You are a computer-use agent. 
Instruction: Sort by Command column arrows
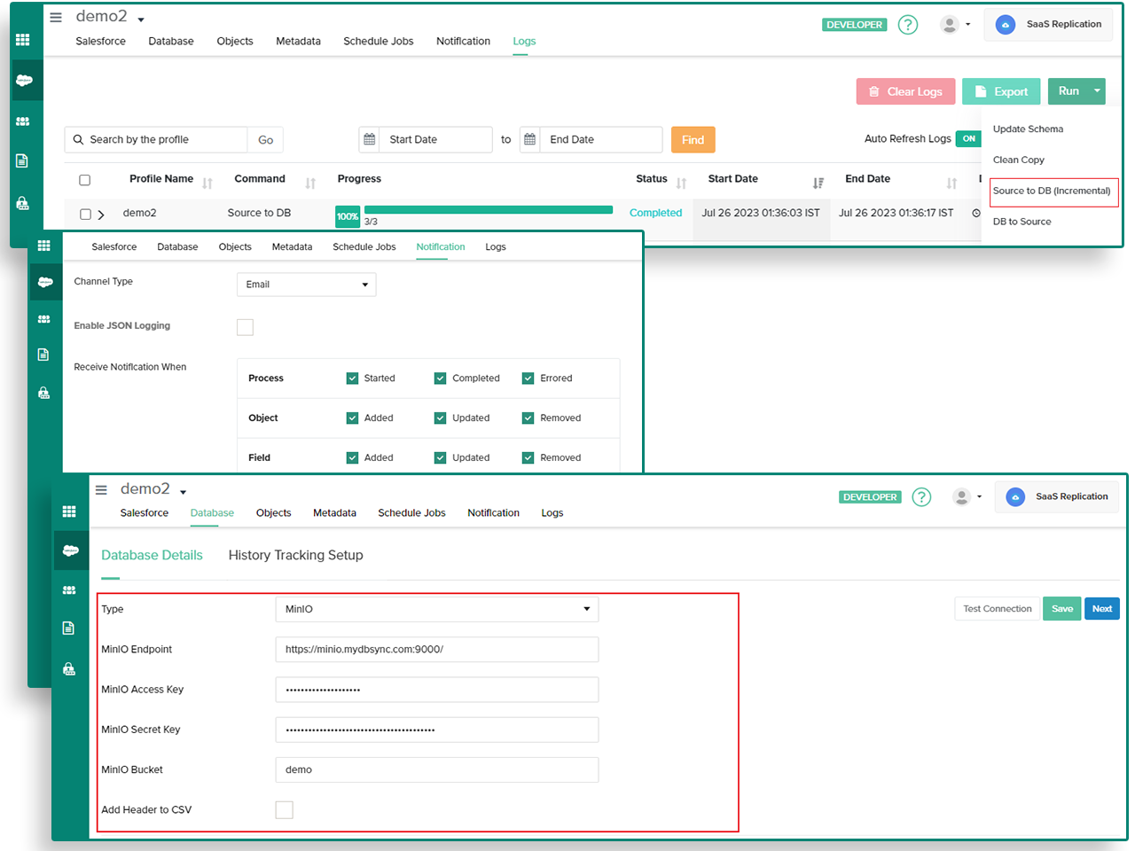[310, 183]
